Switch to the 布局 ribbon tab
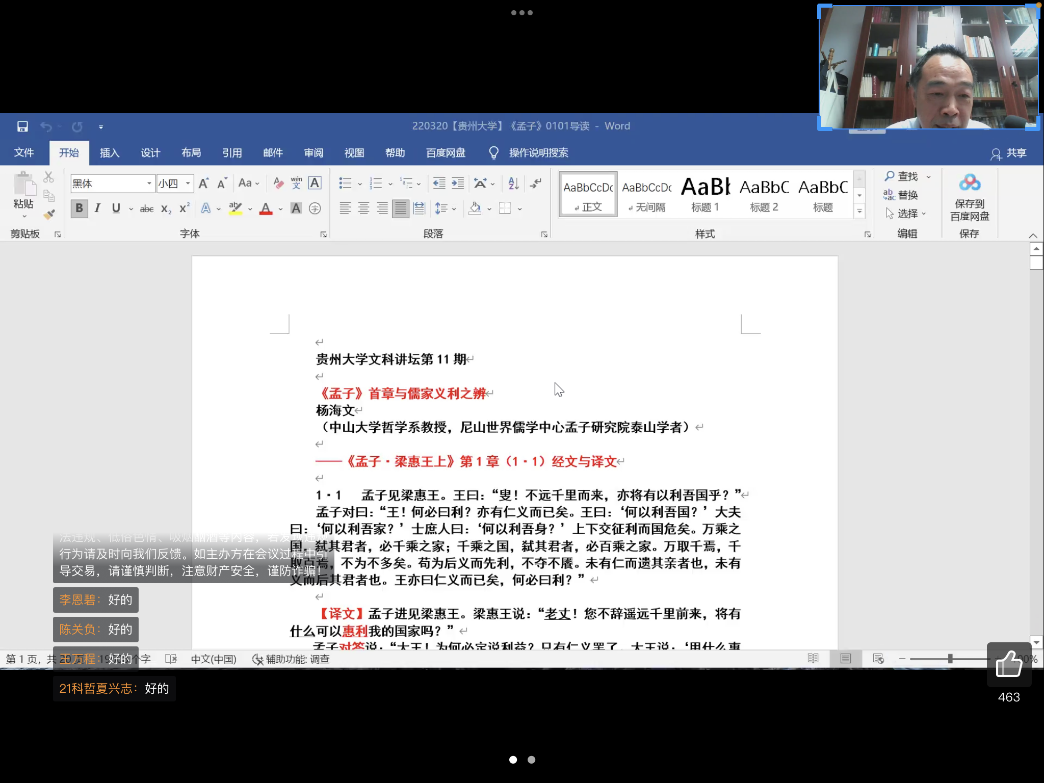The width and height of the screenshot is (1044, 783). (191, 153)
